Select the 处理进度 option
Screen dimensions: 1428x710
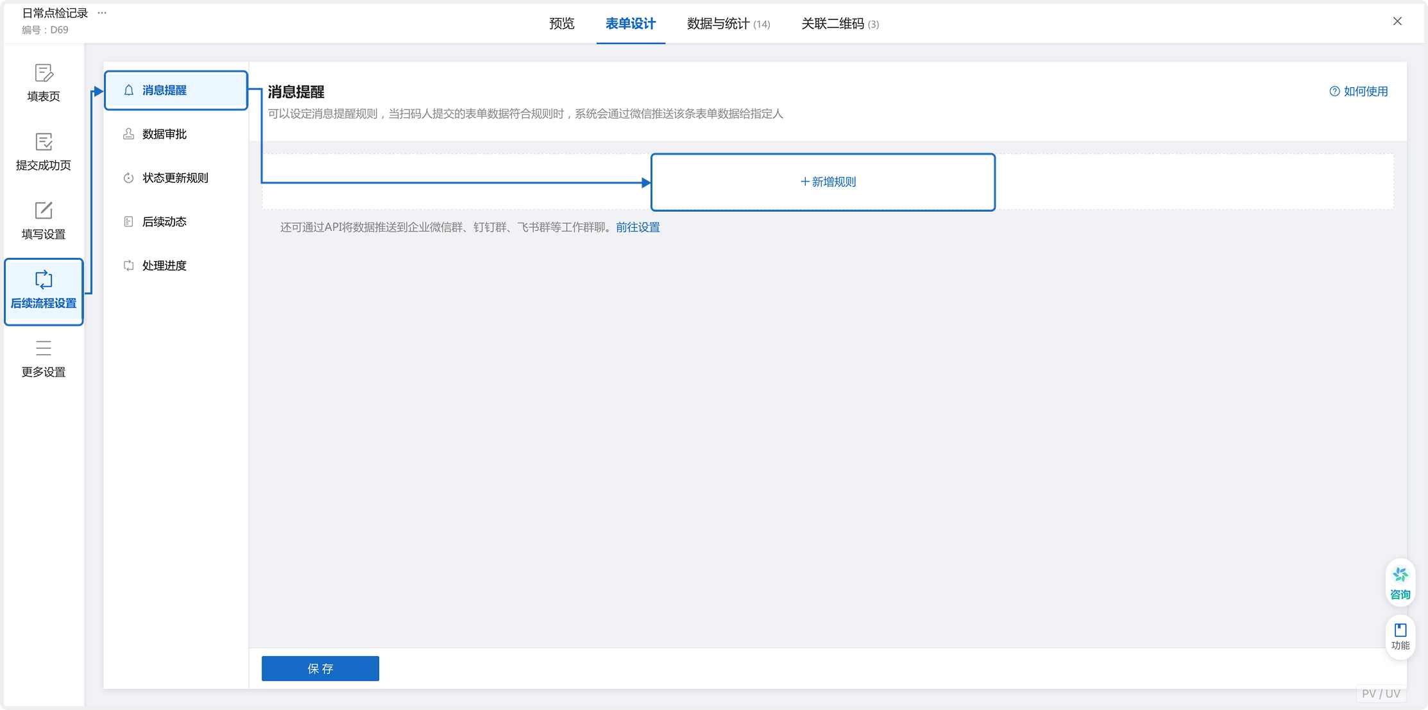click(164, 265)
